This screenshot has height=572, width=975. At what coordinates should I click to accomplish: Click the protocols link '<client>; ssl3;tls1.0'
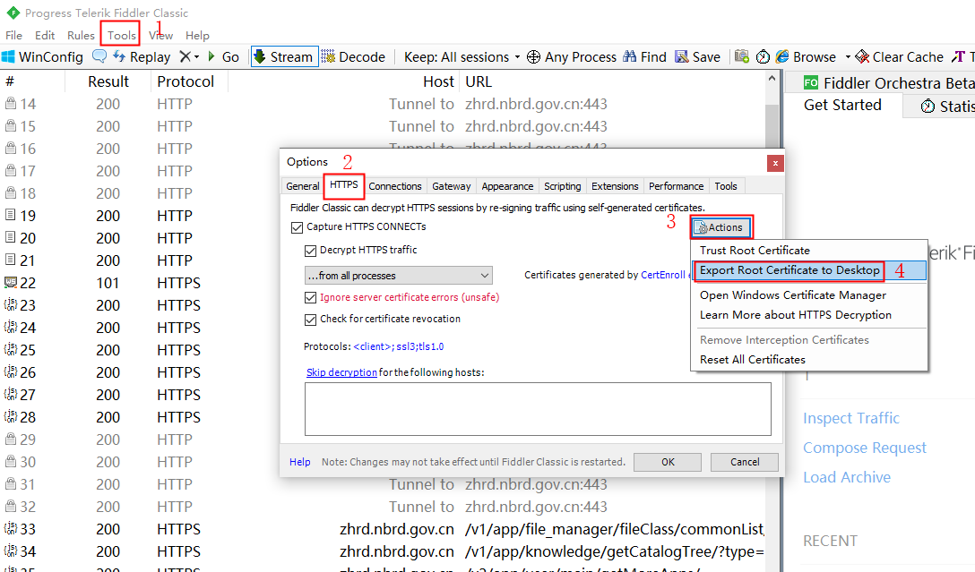[399, 346]
